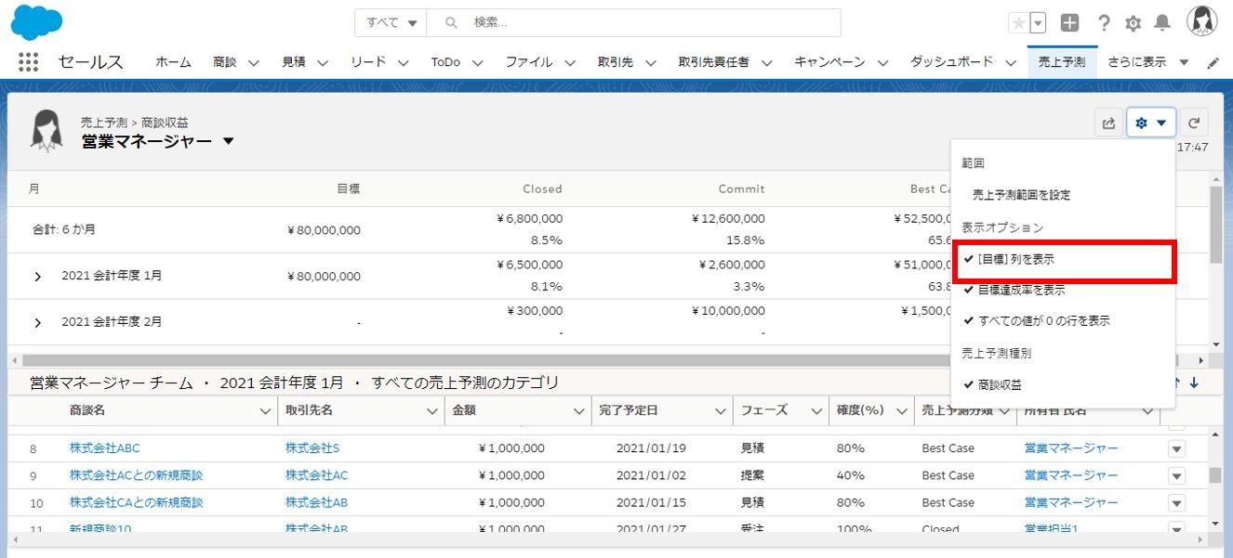Select the 売上予測 tab
This screenshot has width=1233, height=558.
tap(1062, 62)
